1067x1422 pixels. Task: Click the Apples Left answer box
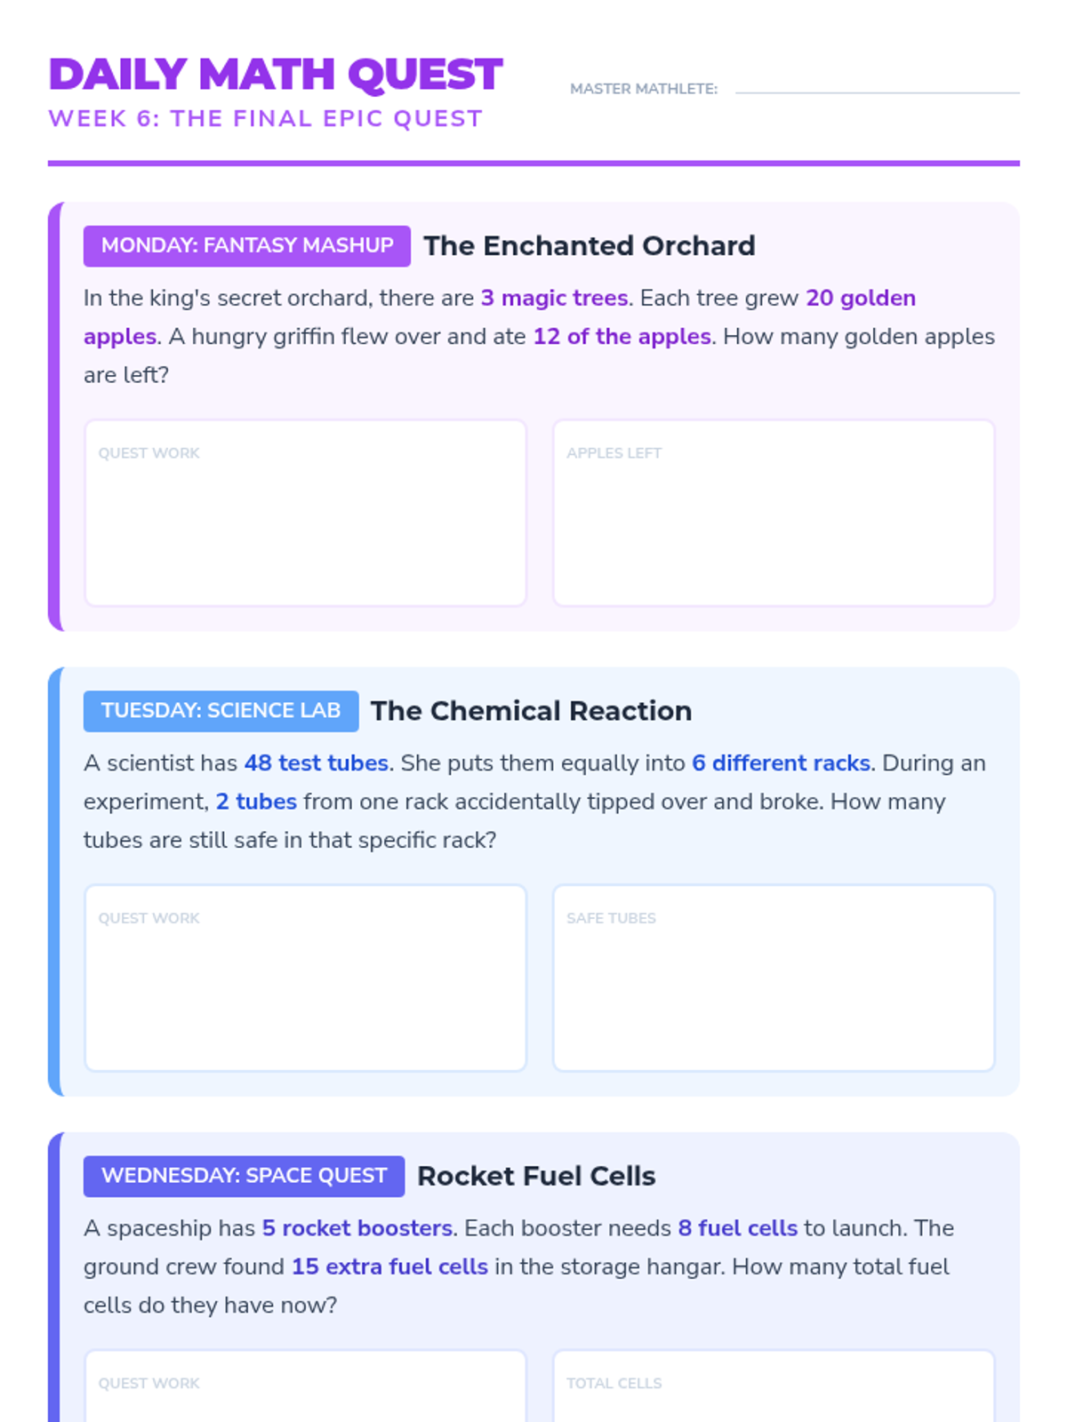coord(774,513)
